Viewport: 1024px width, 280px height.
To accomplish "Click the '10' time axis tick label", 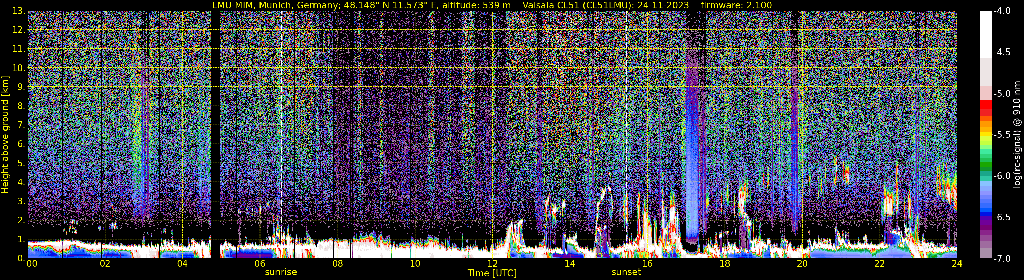I will (415, 264).
